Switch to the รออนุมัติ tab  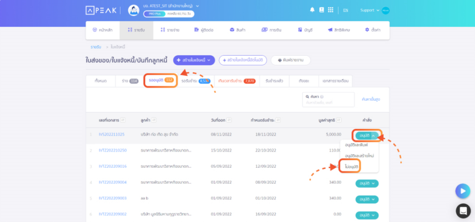[160, 80]
